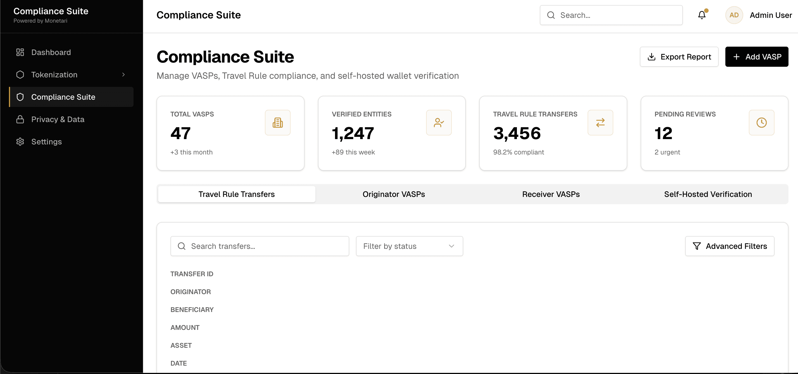Switch to the Originator VASPs tab

(393, 194)
